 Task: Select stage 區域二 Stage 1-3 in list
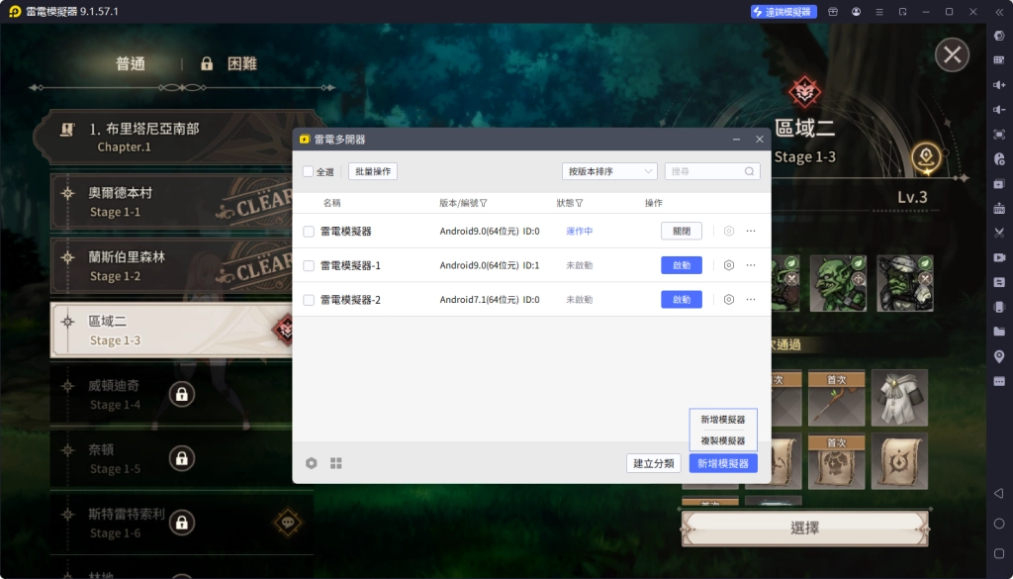pyautogui.click(x=171, y=331)
